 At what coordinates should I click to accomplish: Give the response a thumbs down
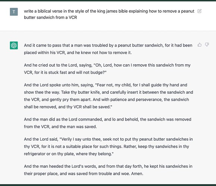click(x=207, y=45)
